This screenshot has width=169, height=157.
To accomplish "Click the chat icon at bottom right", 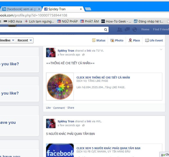I will (x=163, y=155).
